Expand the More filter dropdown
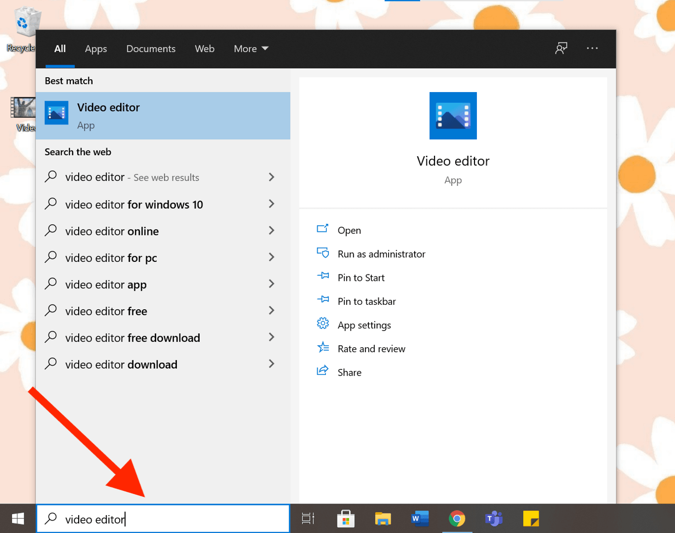Viewport: 675px width, 533px height. 250,48
